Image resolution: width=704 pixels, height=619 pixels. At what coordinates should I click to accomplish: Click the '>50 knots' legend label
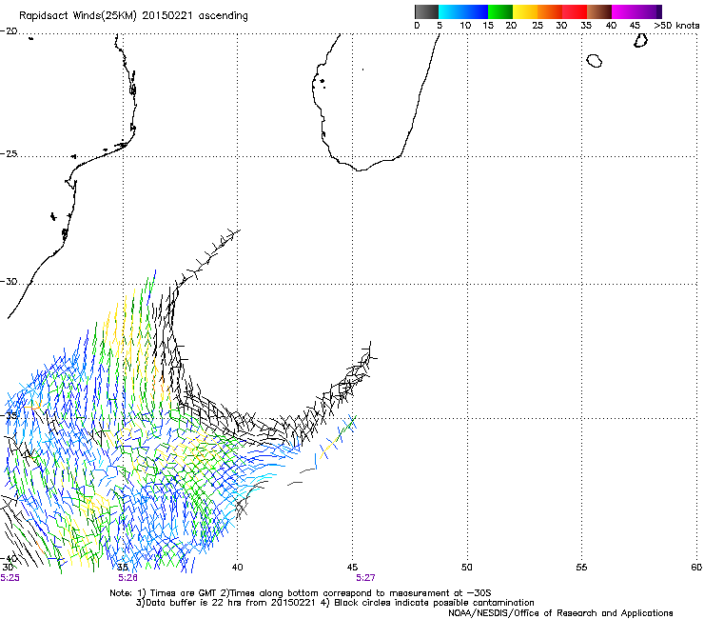click(676, 25)
